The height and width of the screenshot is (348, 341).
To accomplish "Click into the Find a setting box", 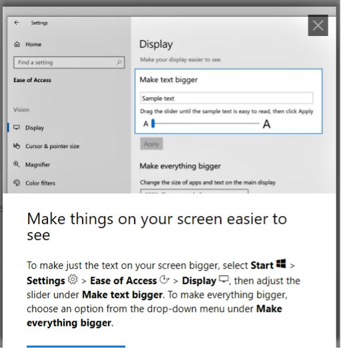I will (69, 63).
